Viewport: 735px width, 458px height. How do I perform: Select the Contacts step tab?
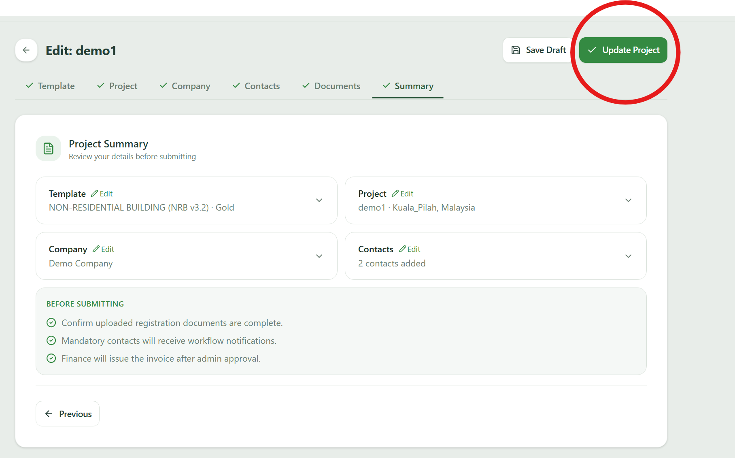click(x=256, y=86)
